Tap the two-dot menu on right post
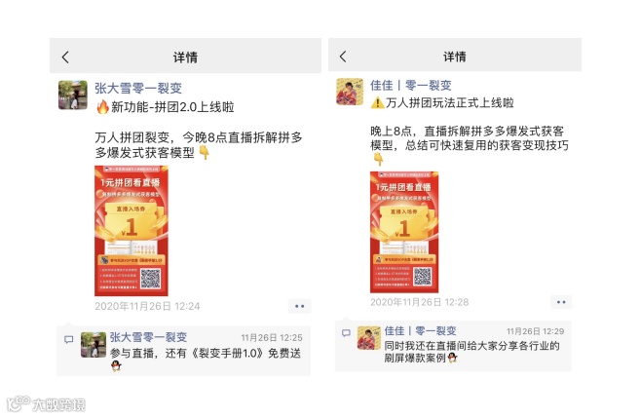Image resolution: width=641 pixels, height=418 pixels. [x=561, y=302]
